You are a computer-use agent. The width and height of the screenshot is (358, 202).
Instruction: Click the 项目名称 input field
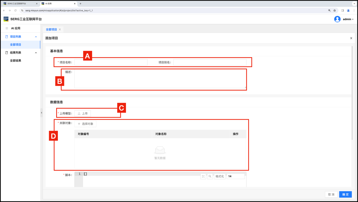click(111, 62)
